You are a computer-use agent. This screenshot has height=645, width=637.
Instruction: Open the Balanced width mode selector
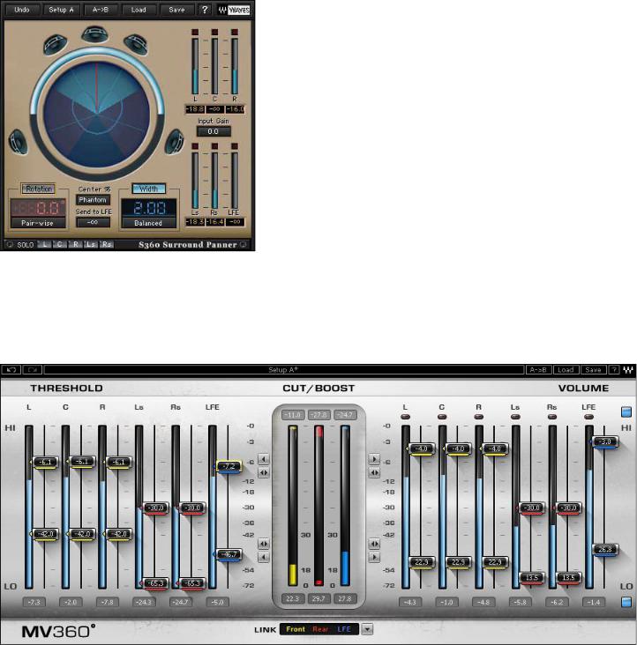(148, 223)
